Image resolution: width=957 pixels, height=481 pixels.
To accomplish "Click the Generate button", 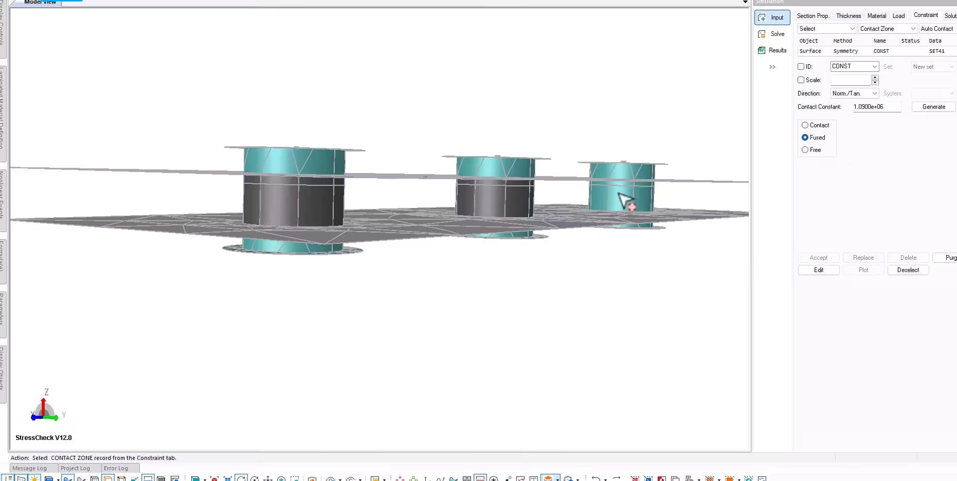I will click(933, 107).
